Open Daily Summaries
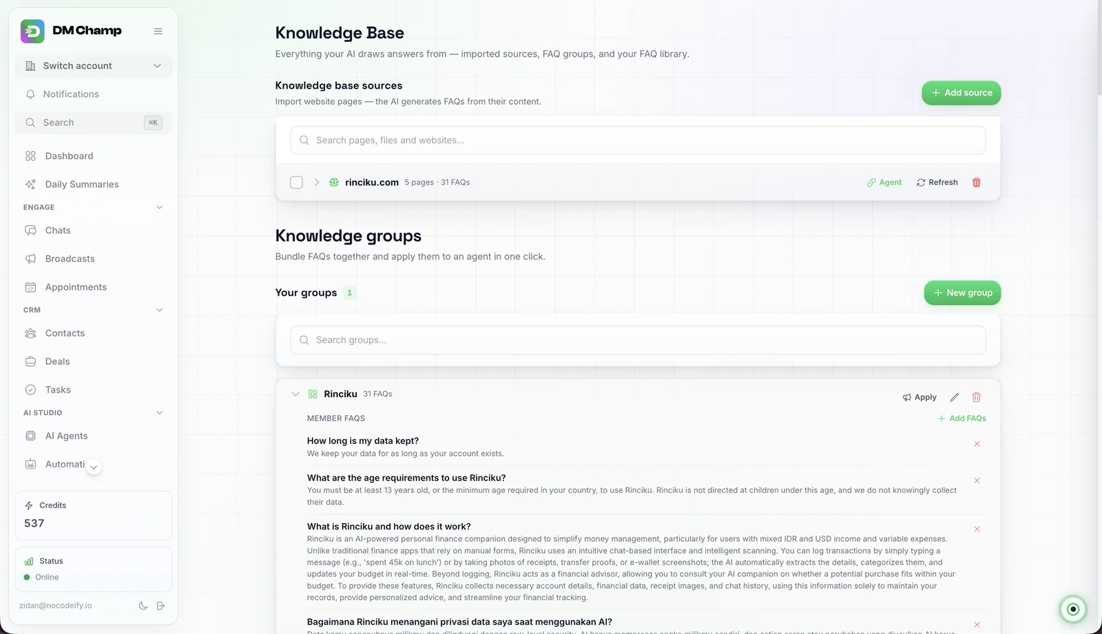Image resolution: width=1102 pixels, height=634 pixels. [94, 184]
